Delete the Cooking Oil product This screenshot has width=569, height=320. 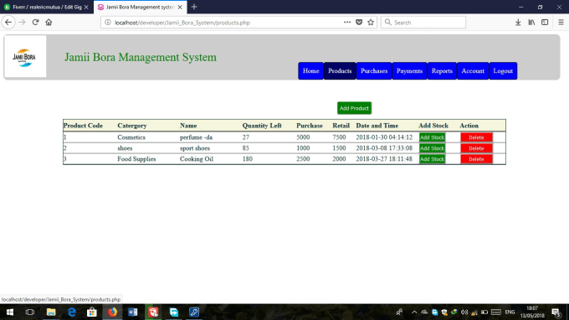coord(476,159)
